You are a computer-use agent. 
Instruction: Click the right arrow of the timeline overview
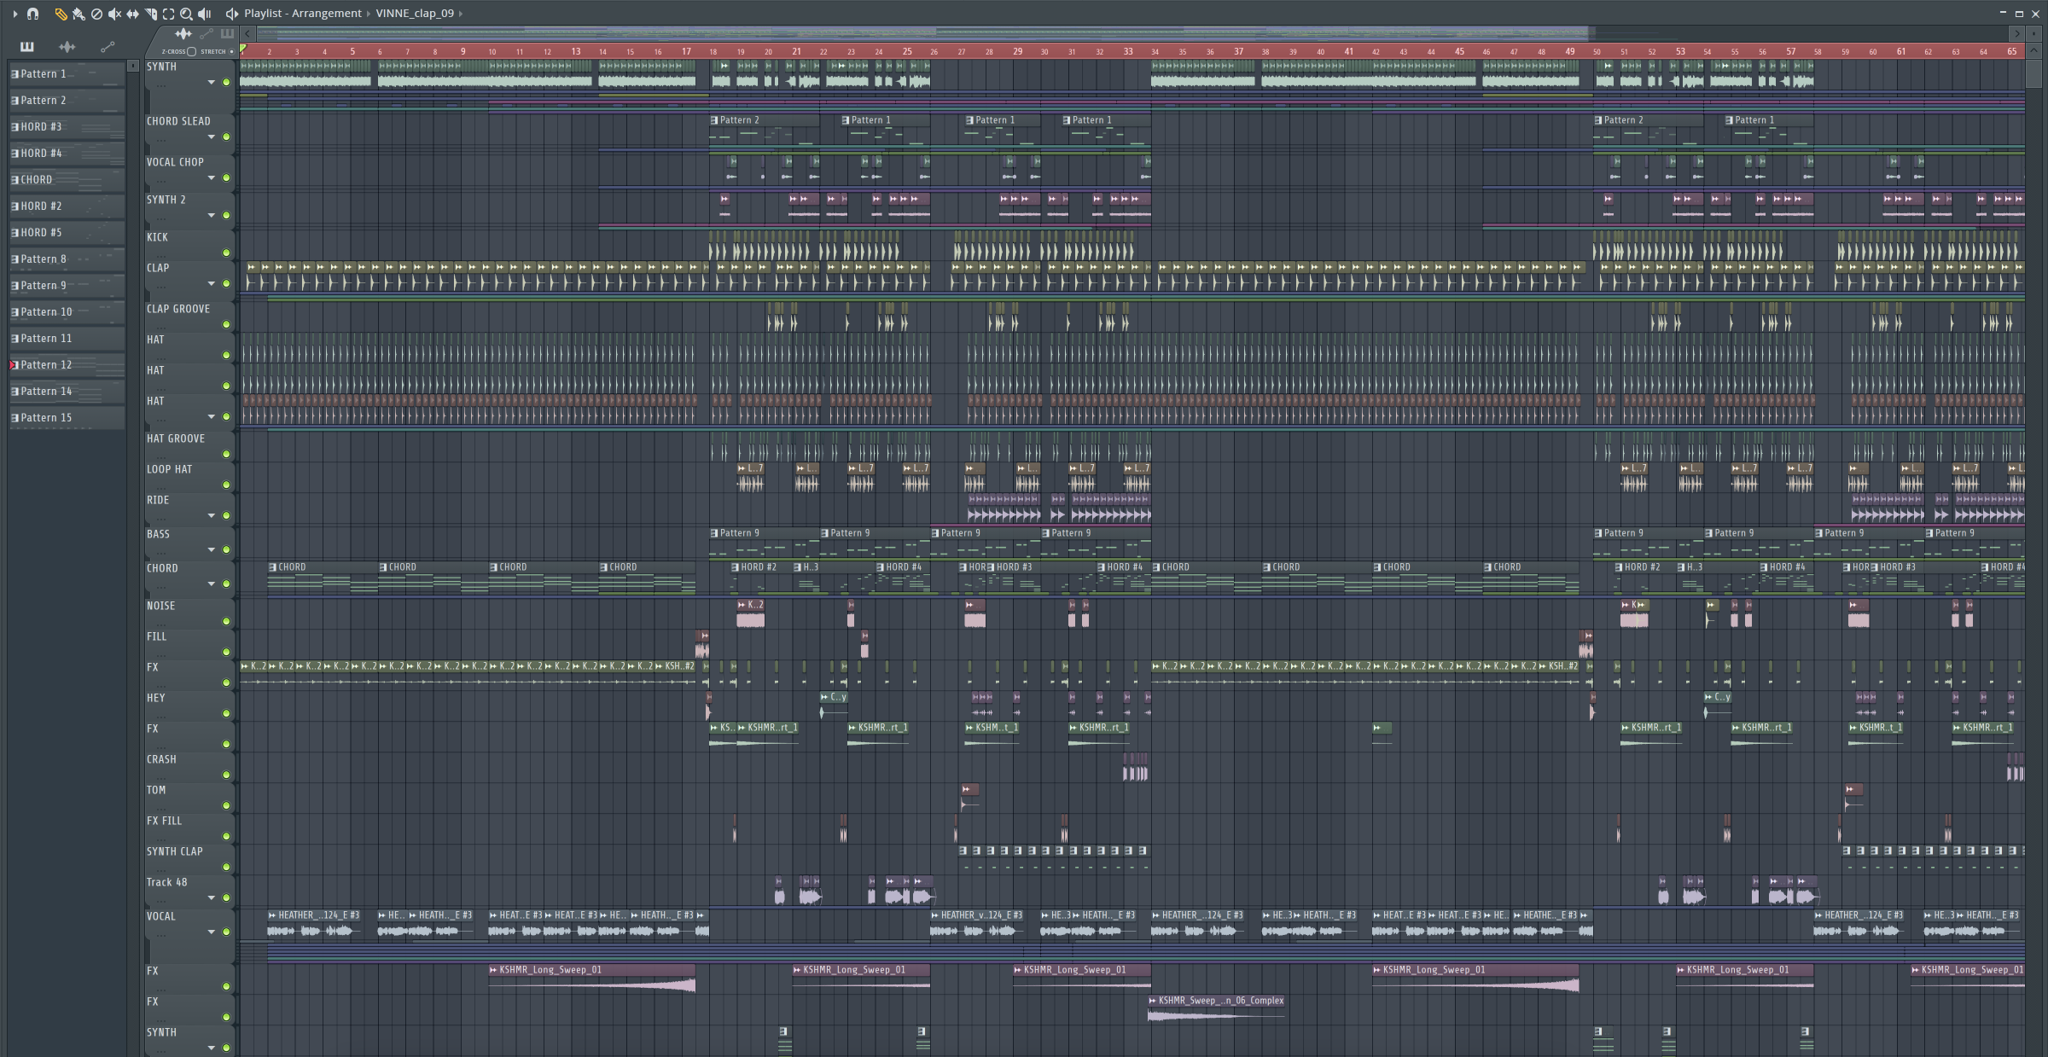pyautogui.click(x=2017, y=33)
